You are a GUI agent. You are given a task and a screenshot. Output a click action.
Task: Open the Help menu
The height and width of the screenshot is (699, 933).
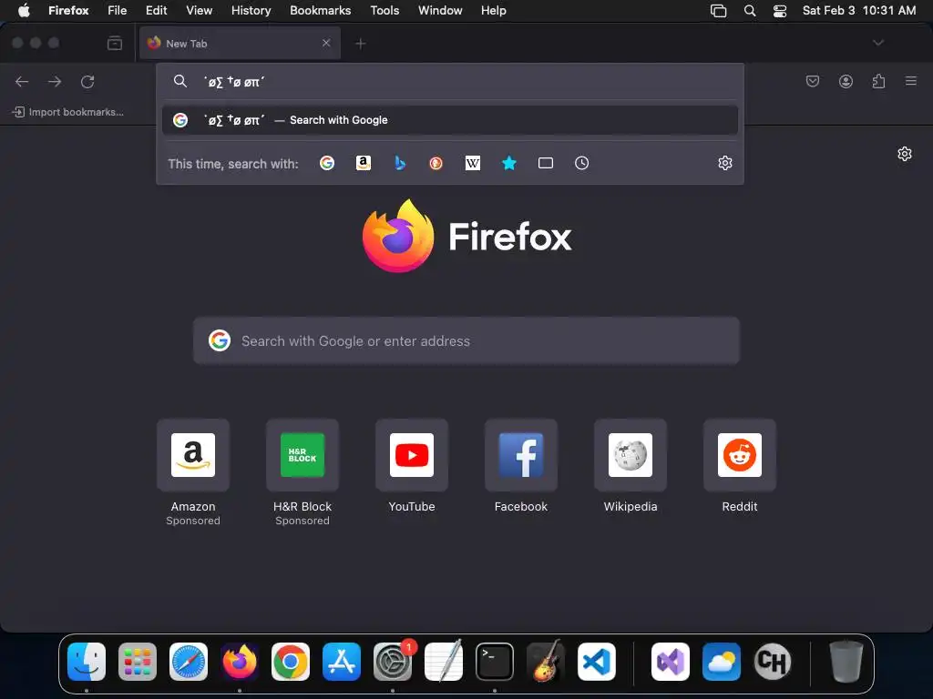click(x=493, y=10)
